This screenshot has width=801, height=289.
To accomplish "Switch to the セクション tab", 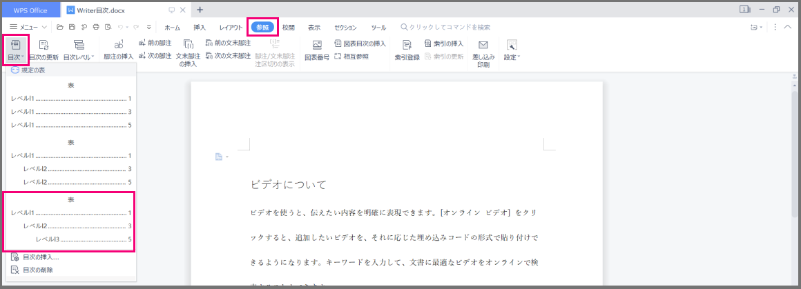I will tap(346, 28).
